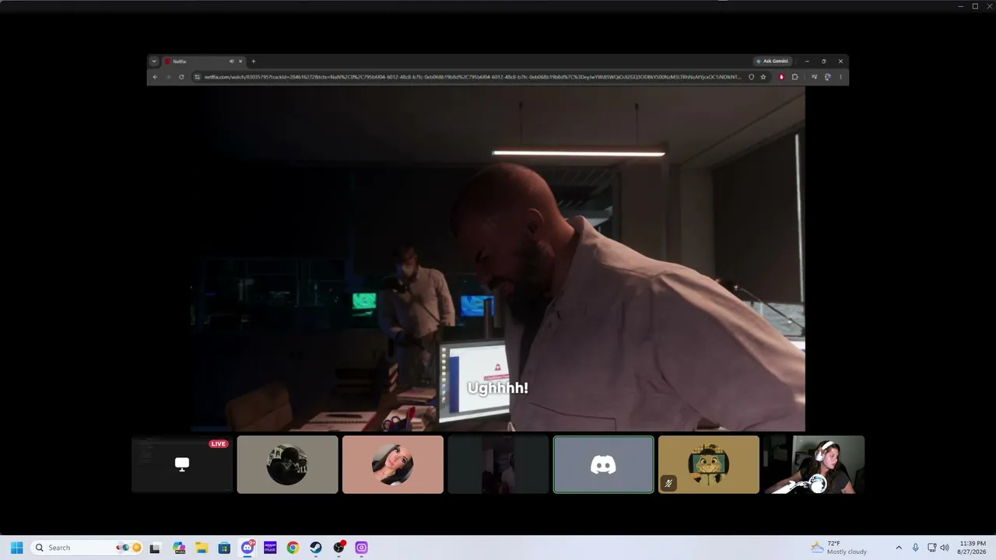Maximize the Discord window
This screenshot has width=996, height=560.
coord(975,6)
